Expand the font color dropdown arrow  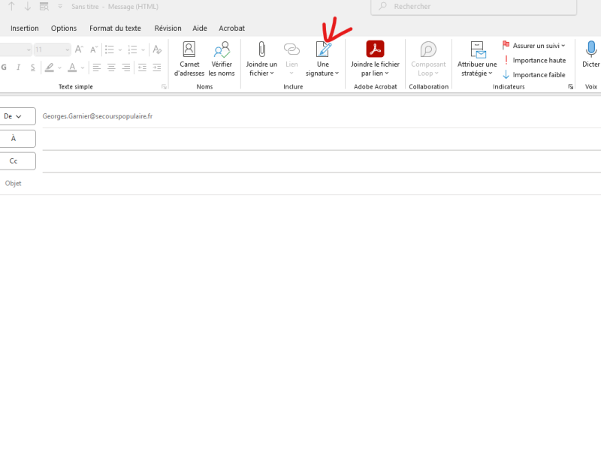(x=83, y=68)
